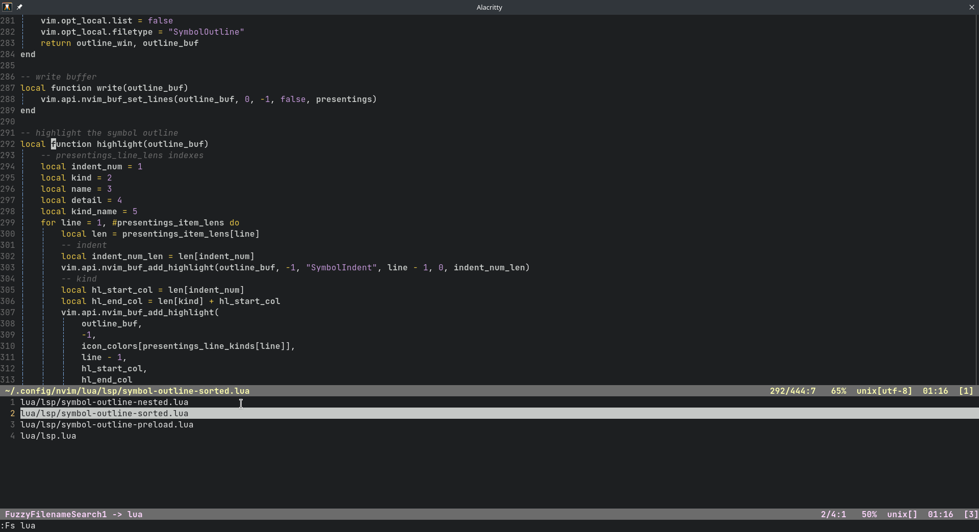This screenshot has height=532, width=979.
Task: Select lua/lsp/symbol-outline-nested.lua in fuzzy results
Action: [104, 402]
